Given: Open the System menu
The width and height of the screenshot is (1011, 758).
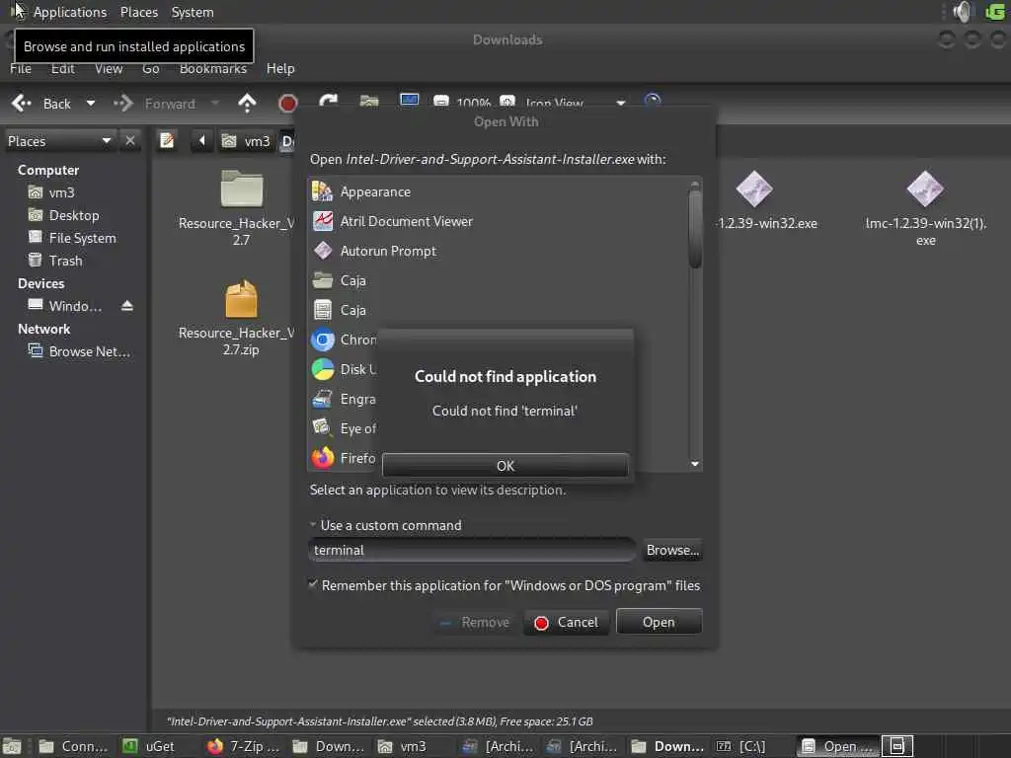Looking at the screenshot, I should [193, 12].
